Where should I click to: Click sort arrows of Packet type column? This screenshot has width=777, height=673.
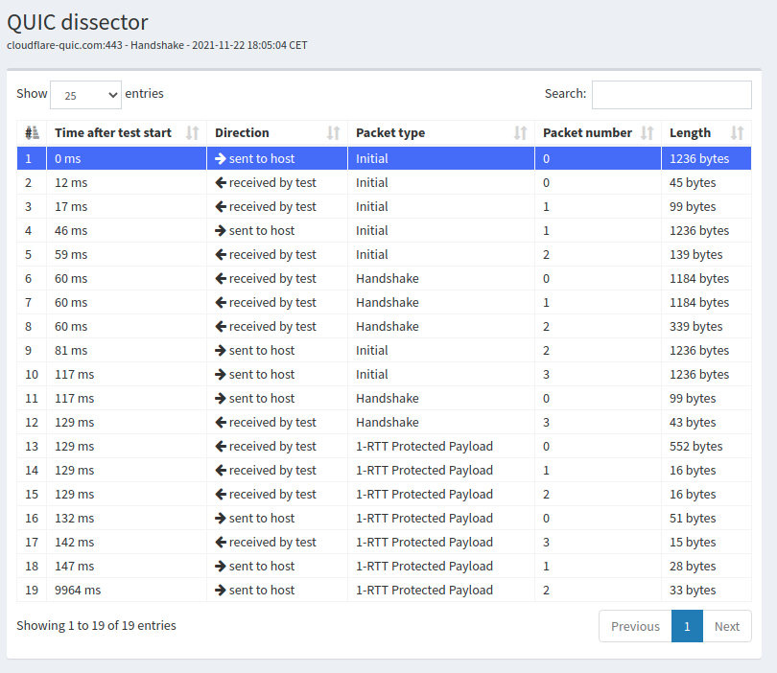(520, 132)
